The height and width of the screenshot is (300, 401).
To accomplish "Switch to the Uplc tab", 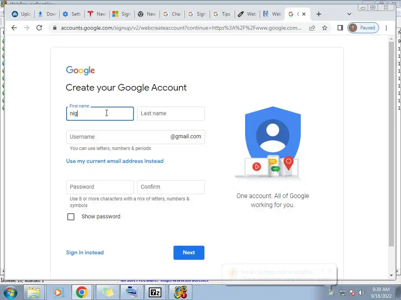I will (x=21, y=14).
